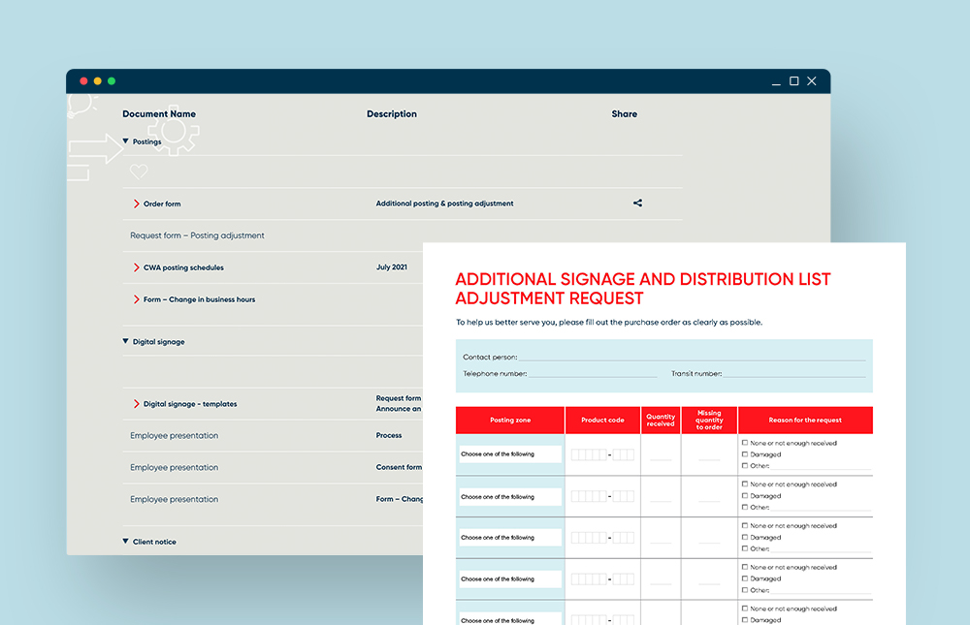Click the green dot in the title bar

[112, 81]
